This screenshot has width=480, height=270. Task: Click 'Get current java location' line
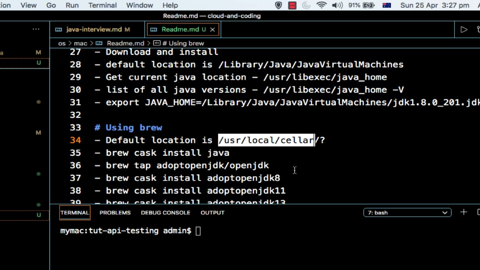tap(241, 77)
